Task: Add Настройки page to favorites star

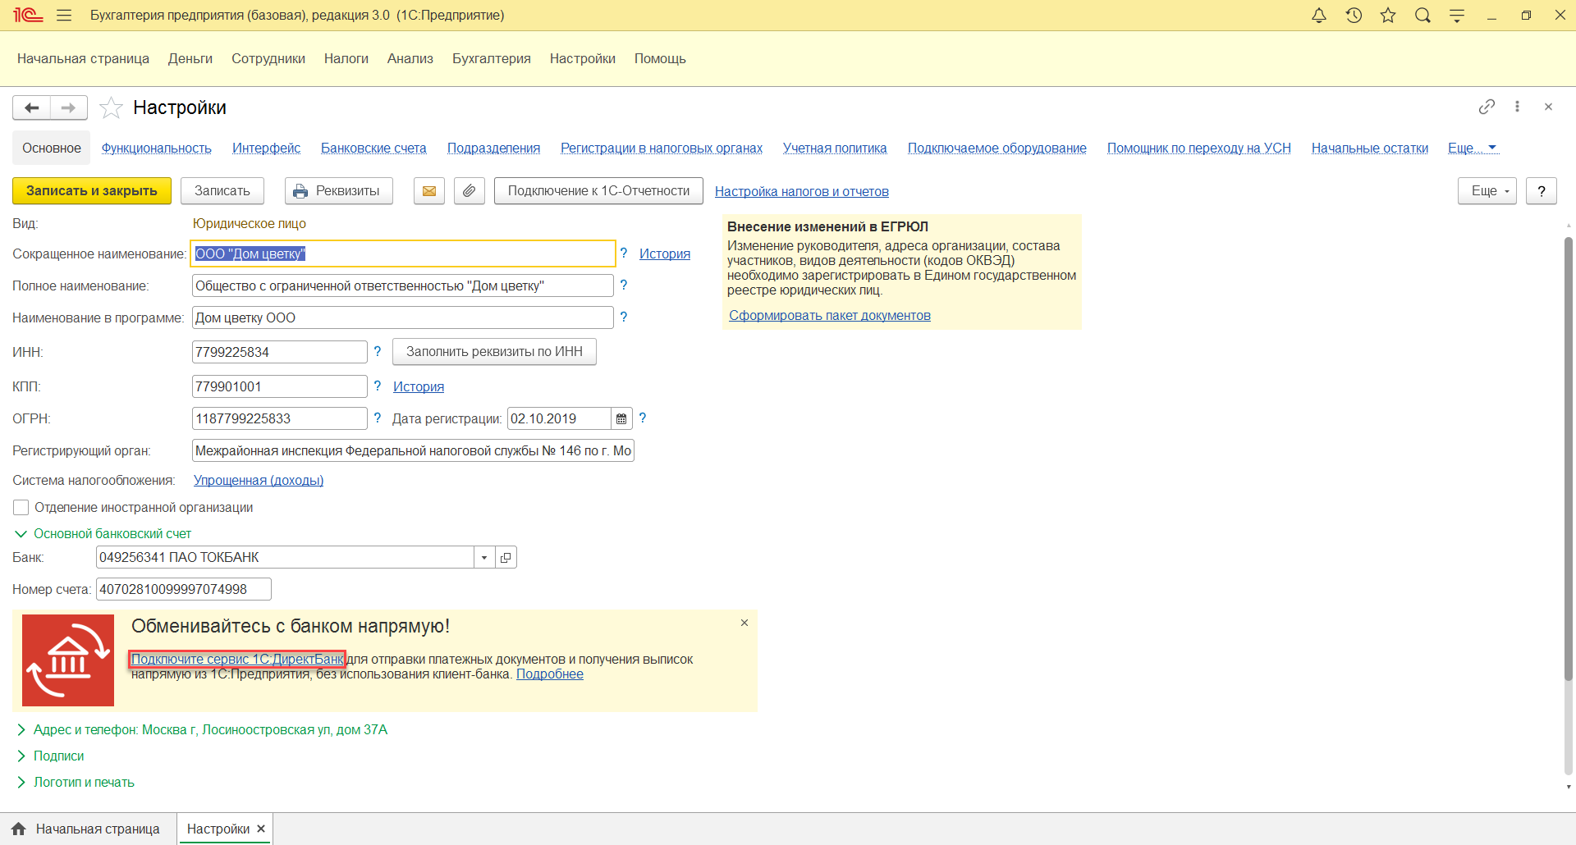Action: coord(111,107)
